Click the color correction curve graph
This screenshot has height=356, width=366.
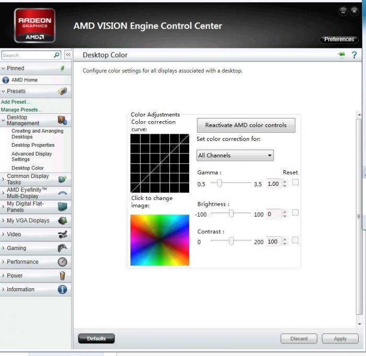[x=159, y=163]
